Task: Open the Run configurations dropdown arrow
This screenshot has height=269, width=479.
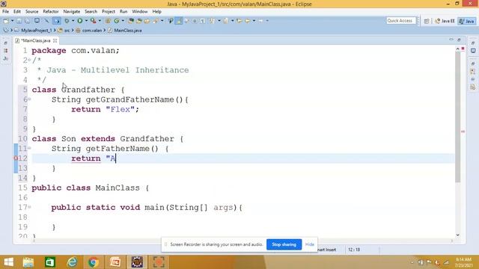Action: 87,21
